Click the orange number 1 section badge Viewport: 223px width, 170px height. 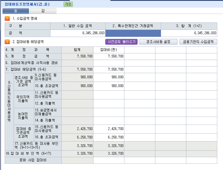(7, 19)
